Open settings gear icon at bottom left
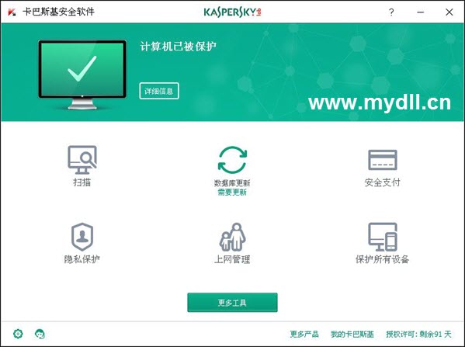 (18, 334)
